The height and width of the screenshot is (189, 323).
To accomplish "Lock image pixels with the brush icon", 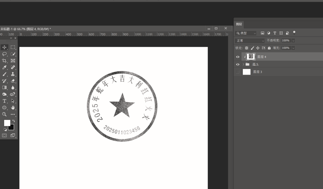I will pyautogui.click(x=252, y=48).
